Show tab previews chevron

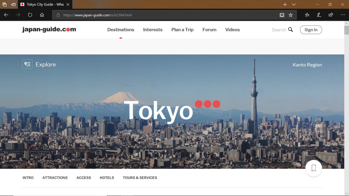(x=294, y=4)
